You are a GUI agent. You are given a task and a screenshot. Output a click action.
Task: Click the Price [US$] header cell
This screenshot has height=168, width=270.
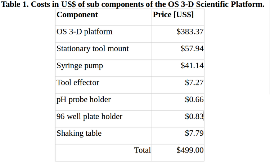178,17
